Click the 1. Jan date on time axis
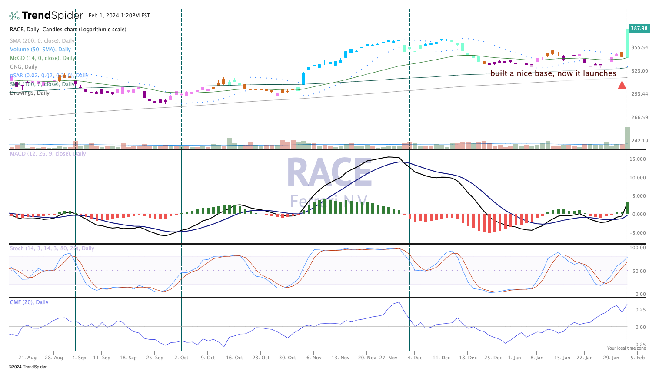Viewport: 659px width, 371px height. point(514,358)
